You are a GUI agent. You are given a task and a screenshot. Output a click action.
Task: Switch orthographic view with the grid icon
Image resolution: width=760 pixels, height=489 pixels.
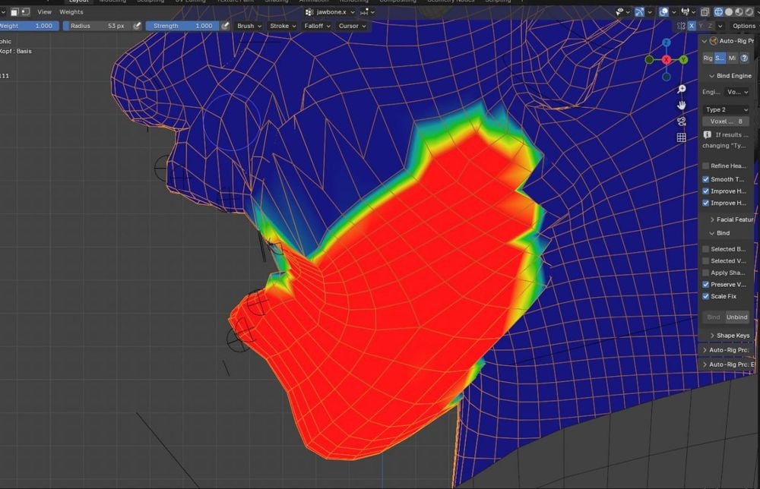(x=682, y=137)
